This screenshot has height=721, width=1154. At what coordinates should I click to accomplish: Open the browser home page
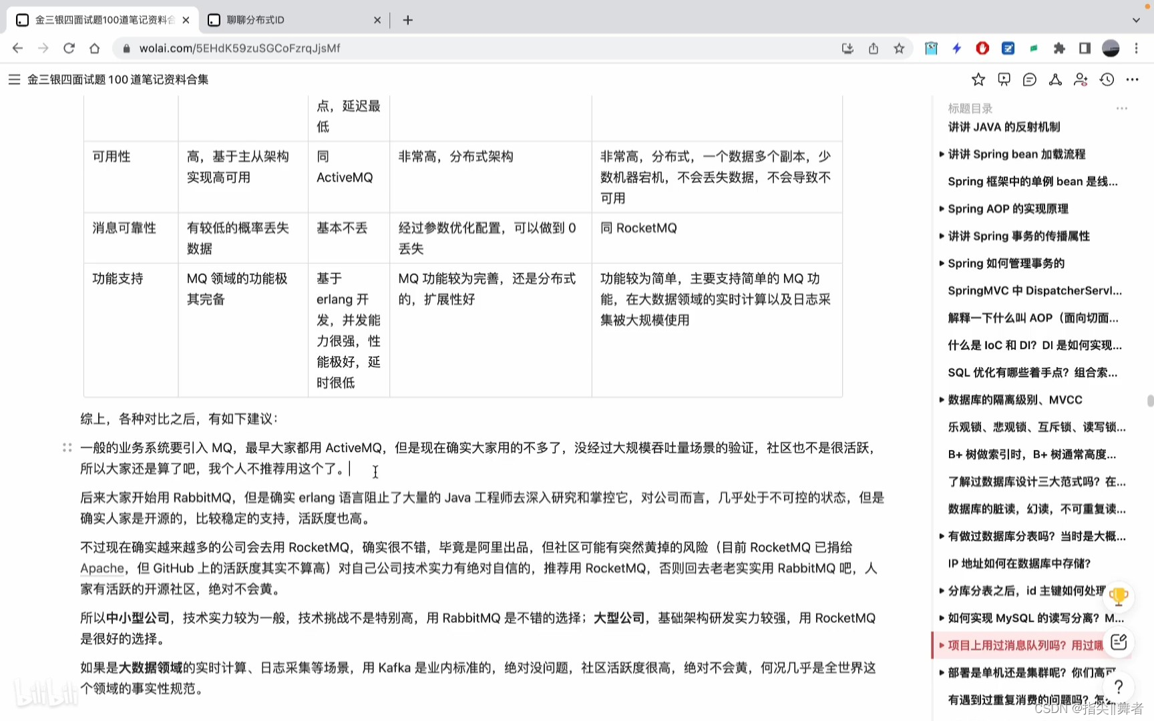click(94, 48)
